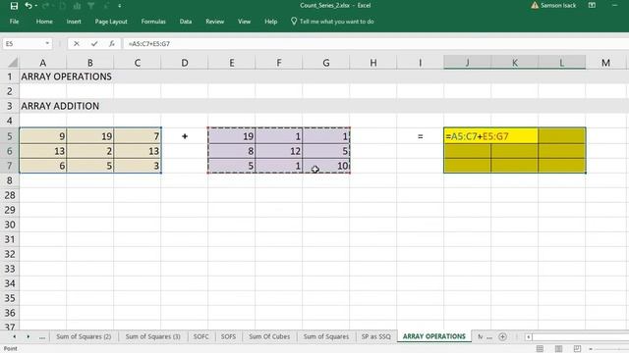Open the Data ribbon tab

click(186, 22)
